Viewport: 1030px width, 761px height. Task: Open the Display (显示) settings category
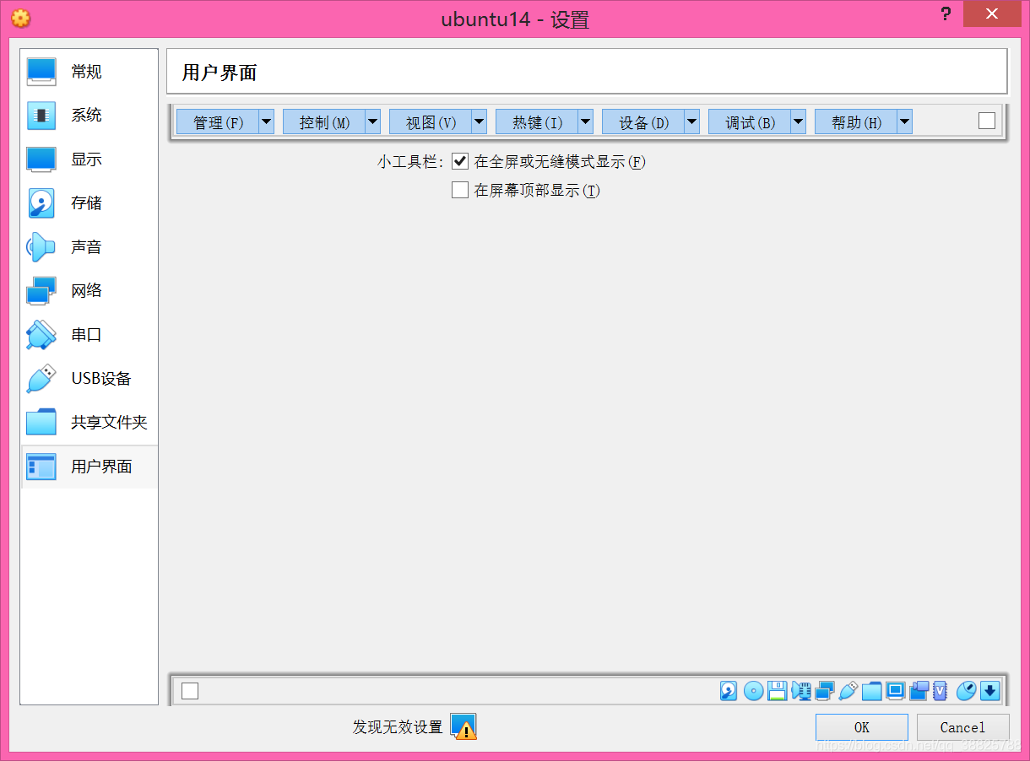pyautogui.click(x=89, y=159)
